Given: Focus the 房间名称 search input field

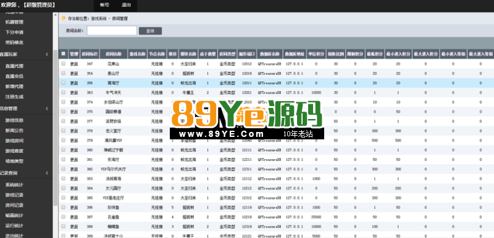Looking at the screenshot, I should [x=112, y=31].
